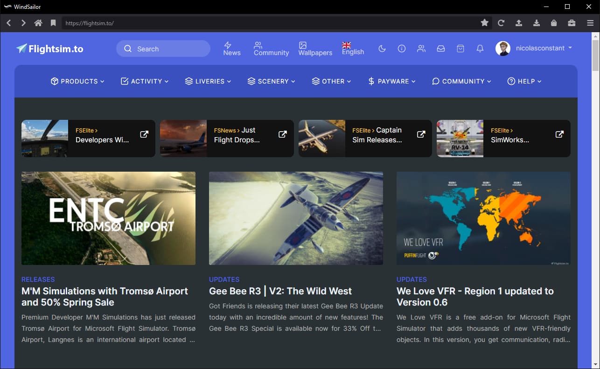The height and width of the screenshot is (369, 600).
Task: Open the Wallpapers section
Action: (x=315, y=49)
